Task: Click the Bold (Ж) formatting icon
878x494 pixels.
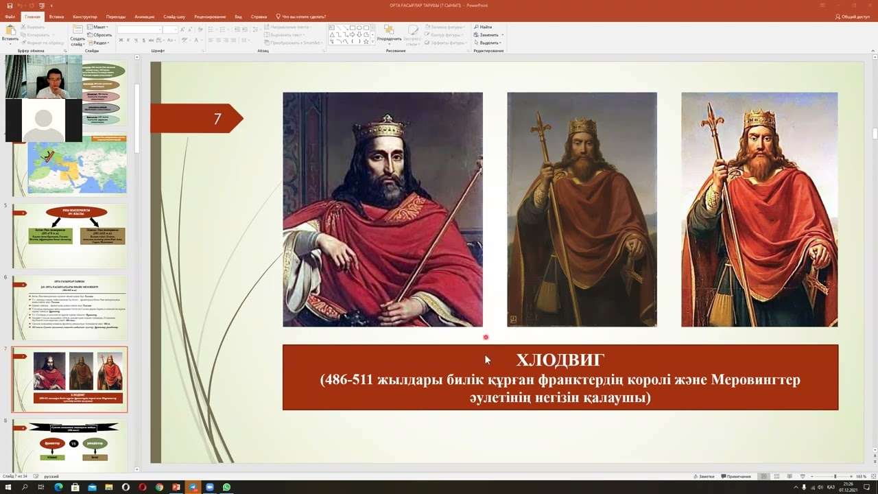Action: [x=121, y=40]
